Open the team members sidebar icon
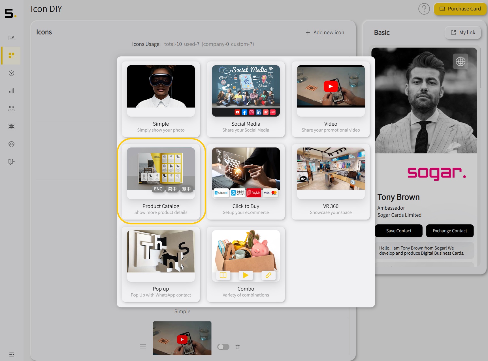The height and width of the screenshot is (361, 488). [x=11, y=109]
